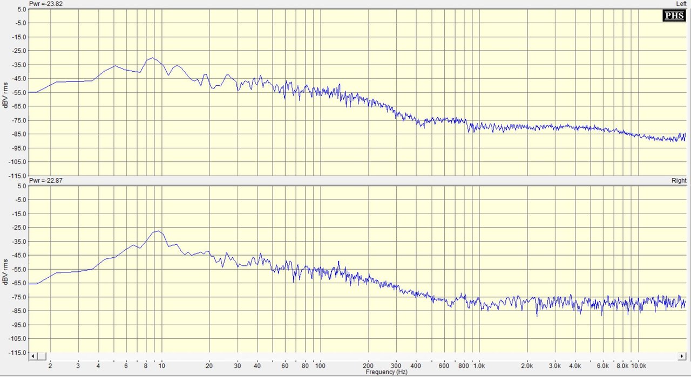Click the scrollbar thumb next to the left arrow
The height and width of the screenshot is (377, 691).
coord(41,357)
